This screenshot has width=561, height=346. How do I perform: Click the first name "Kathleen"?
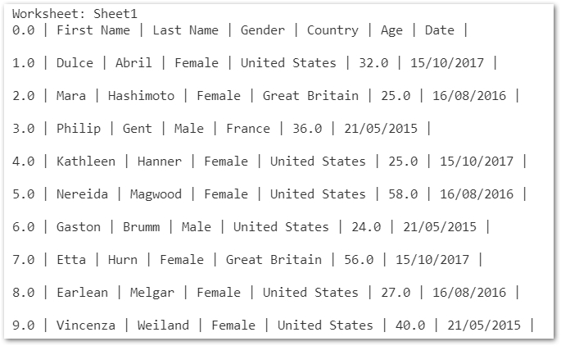point(86,162)
